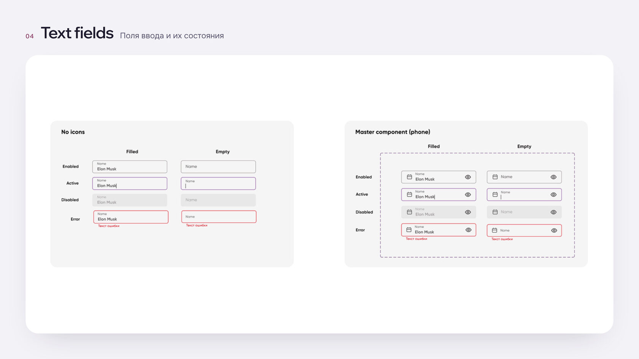This screenshot has width=639, height=359.
Task: Click the 'No icons' panel heading
Action: point(73,132)
